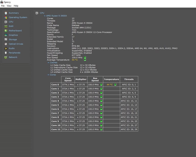Open the Storage section
196x157 pixels.
point(13,40)
